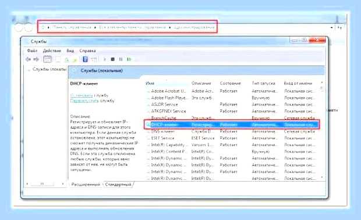Click the Start service play icon

pos(105,59)
